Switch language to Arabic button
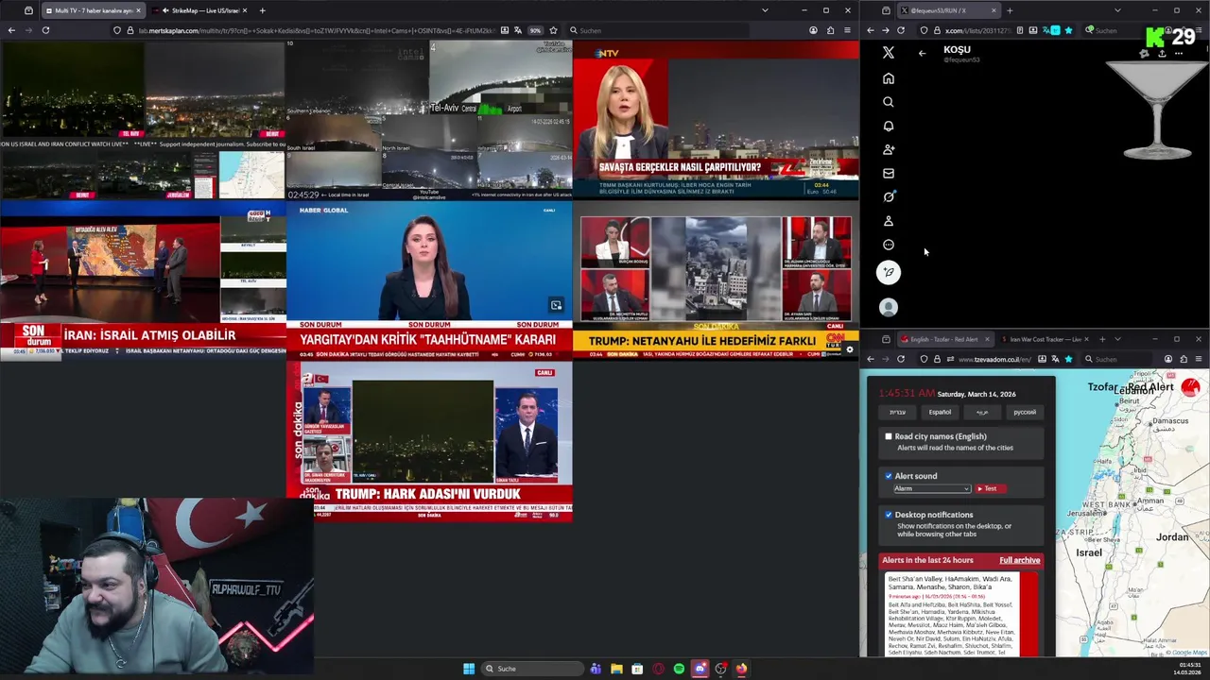The width and height of the screenshot is (1210, 680). tap(982, 412)
